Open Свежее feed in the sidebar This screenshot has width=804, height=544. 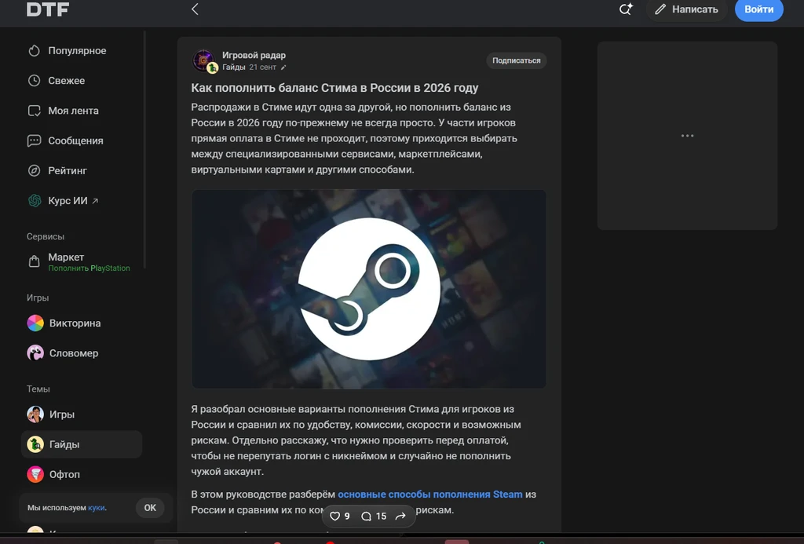[66, 81]
